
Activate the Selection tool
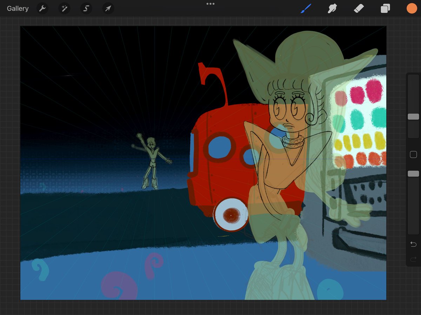click(x=86, y=8)
